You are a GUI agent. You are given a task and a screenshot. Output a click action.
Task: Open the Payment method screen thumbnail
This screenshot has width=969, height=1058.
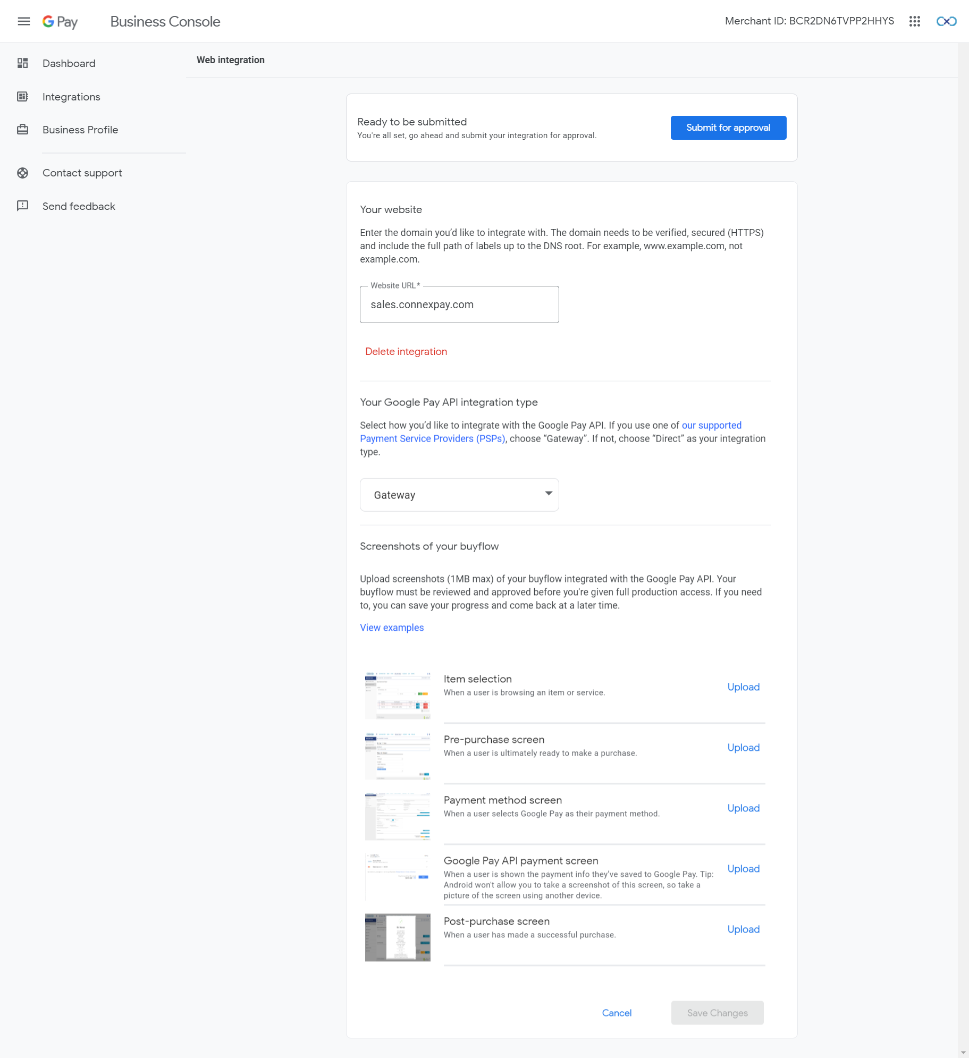tap(398, 816)
